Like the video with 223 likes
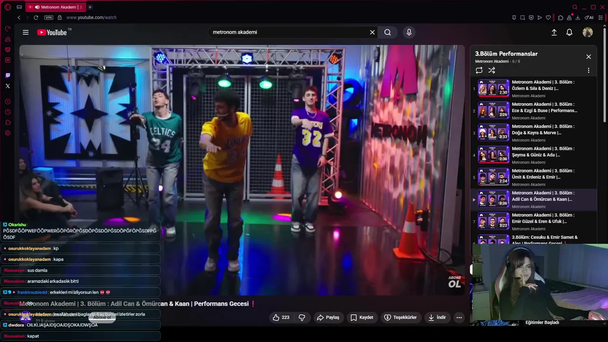608x342 pixels. tap(281, 317)
